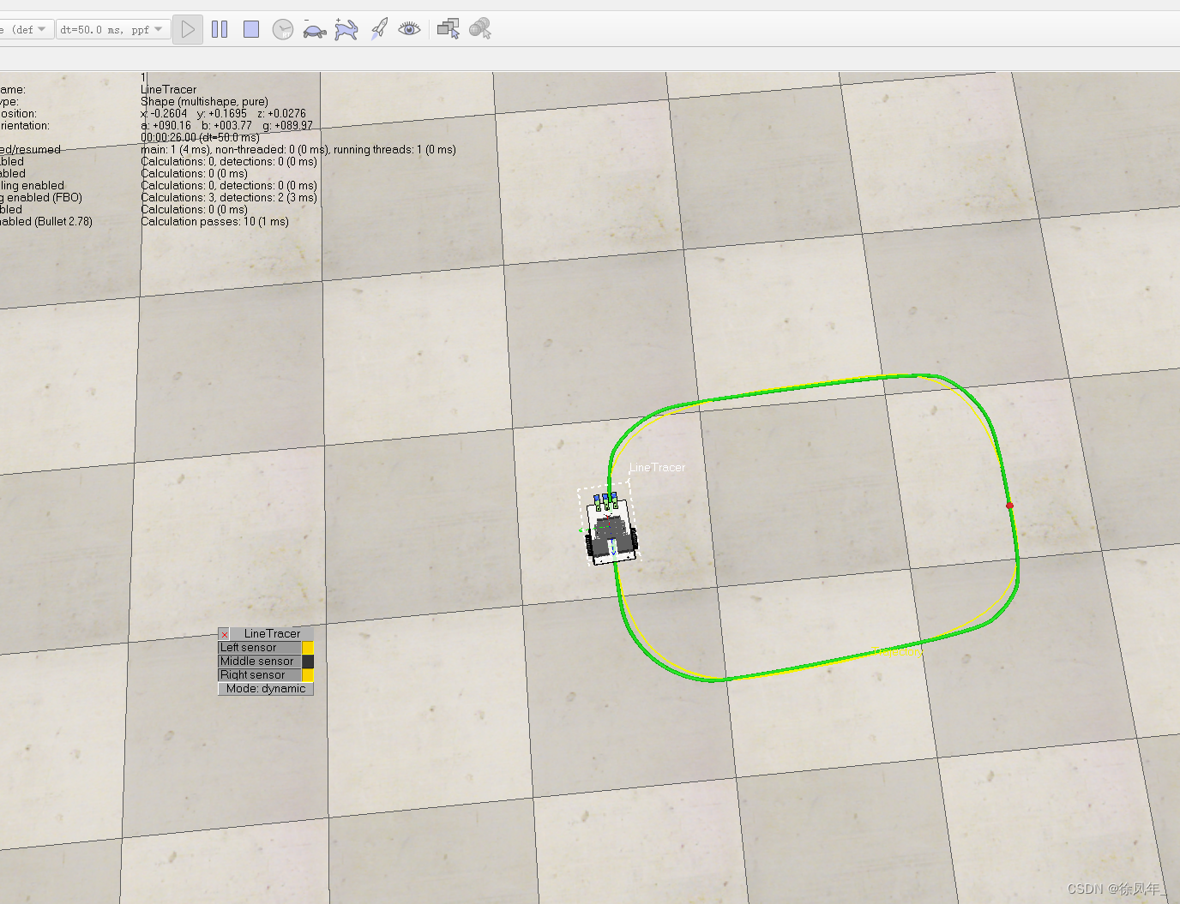Image resolution: width=1180 pixels, height=904 pixels.
Task: Stop the simulation with the square button
Action: (x=251, y=29)
